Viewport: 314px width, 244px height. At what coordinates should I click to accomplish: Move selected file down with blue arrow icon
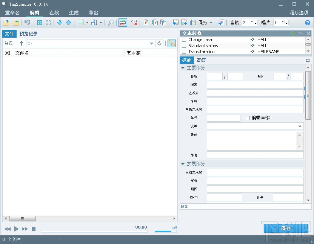(60, 23)
